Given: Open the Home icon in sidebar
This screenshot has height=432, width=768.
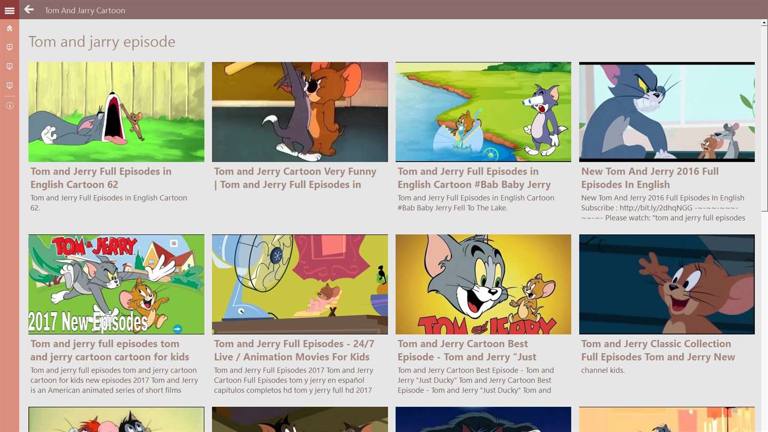Looking at the screenshot, I should pyautogui.click(x=10, y=28).
